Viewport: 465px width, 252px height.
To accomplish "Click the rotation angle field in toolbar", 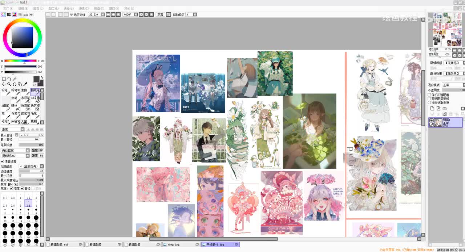I will (x=128, y=14).
